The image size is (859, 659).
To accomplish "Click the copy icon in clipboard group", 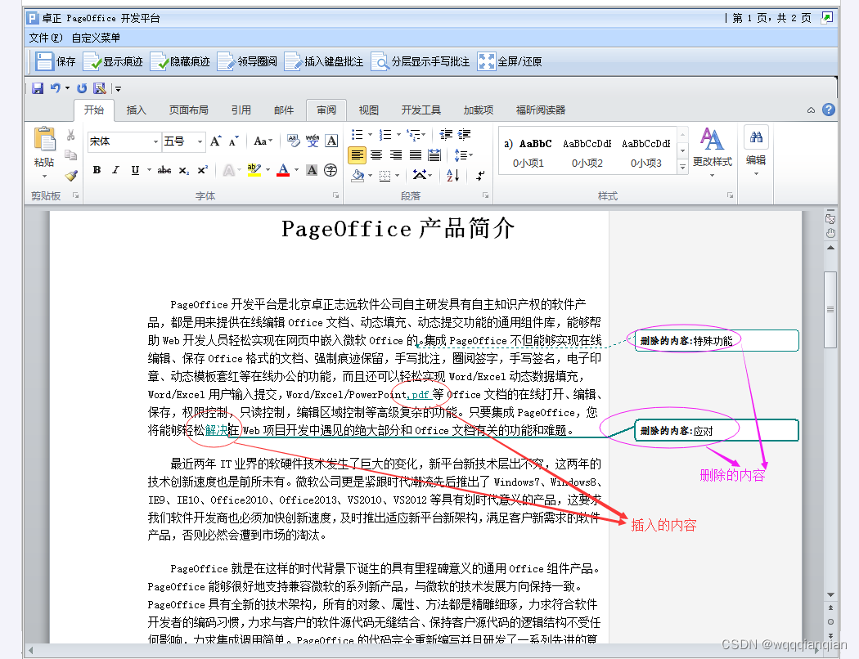I will (70, 155).
